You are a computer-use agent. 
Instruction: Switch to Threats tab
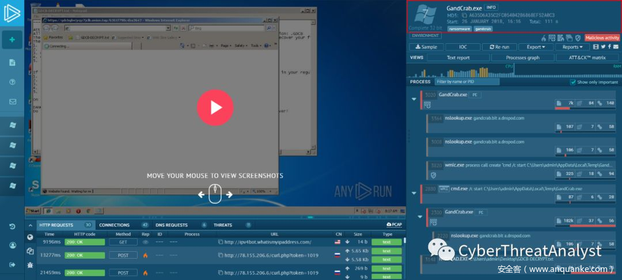click(232, 225)
